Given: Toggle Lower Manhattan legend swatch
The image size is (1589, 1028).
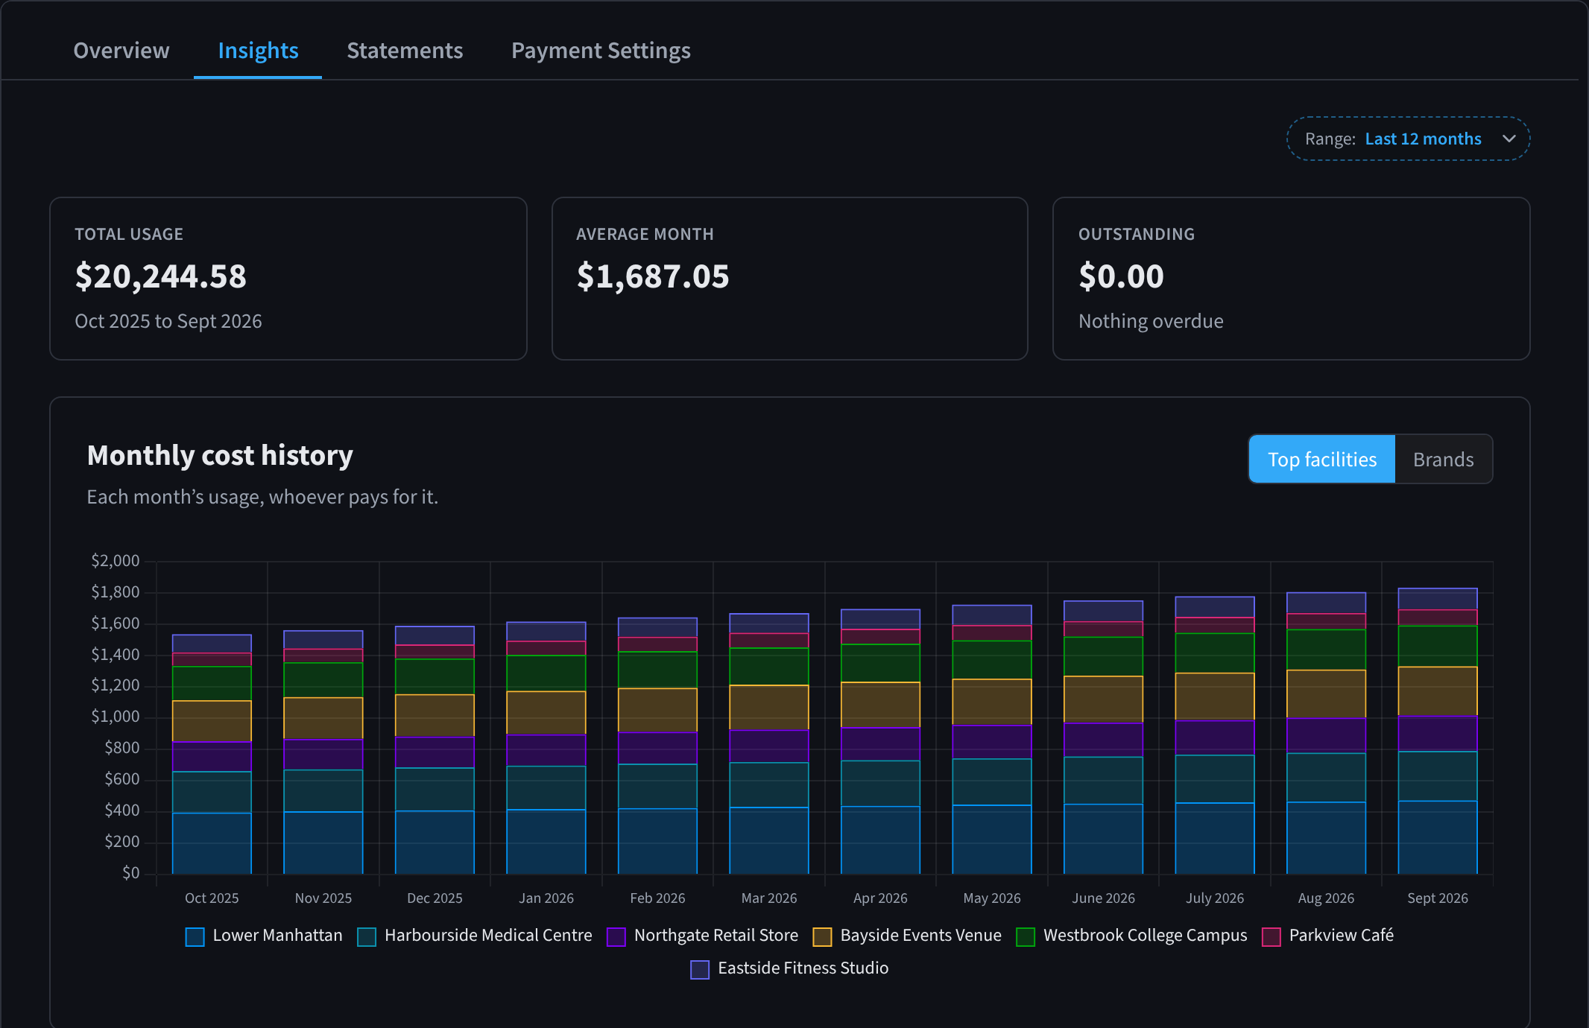Looking at the screenshot, I should [195, 936].
